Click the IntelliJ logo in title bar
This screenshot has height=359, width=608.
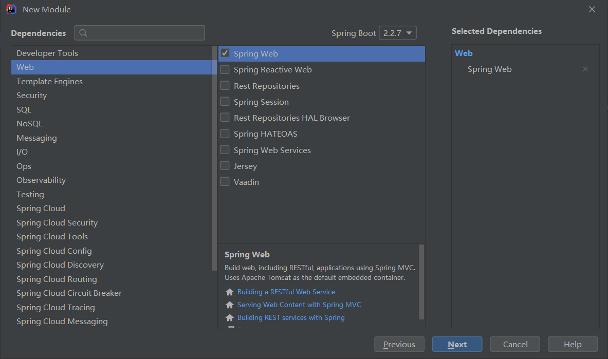coord(11,9)
